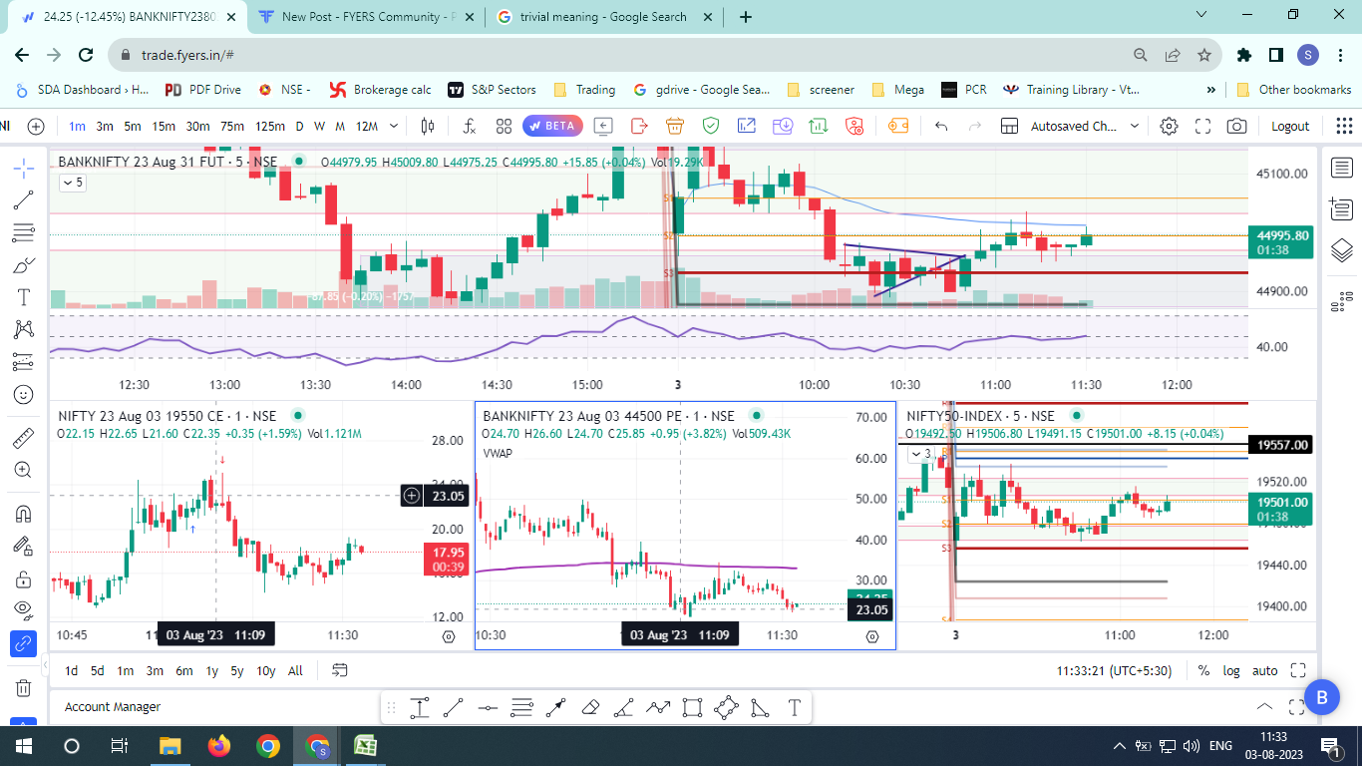Click the Logout button
The width and height of the screenshot is (1362, 766).
pyautogui.click(x=1290, y=127)
